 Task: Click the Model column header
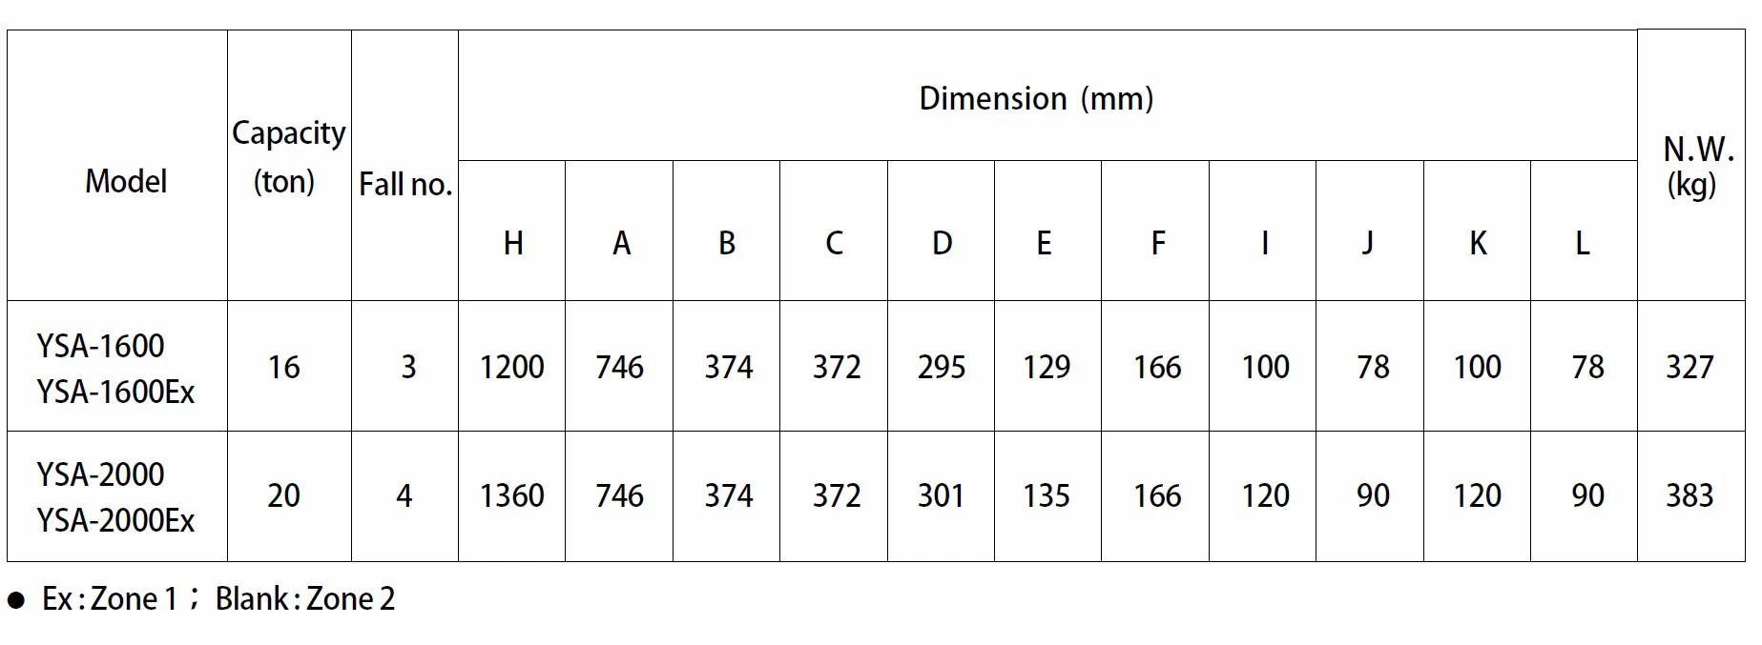tap(126, 181)
